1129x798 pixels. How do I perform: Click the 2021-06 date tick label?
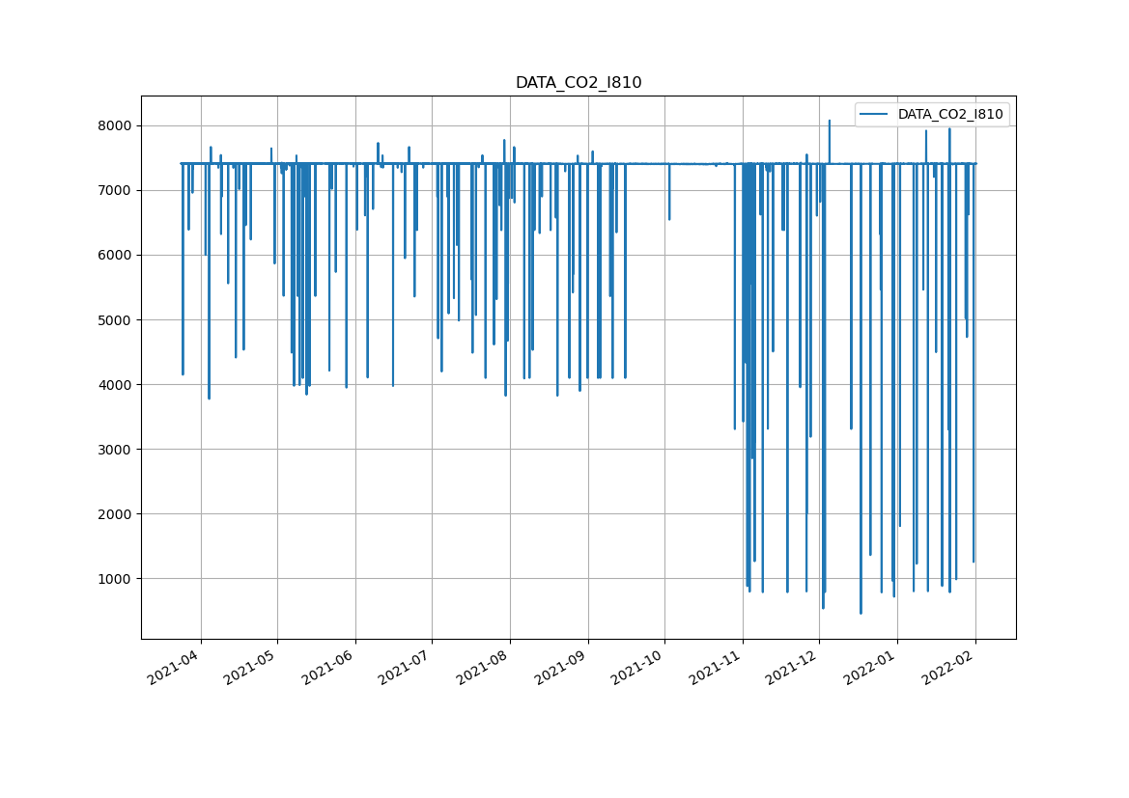[330, 668]
